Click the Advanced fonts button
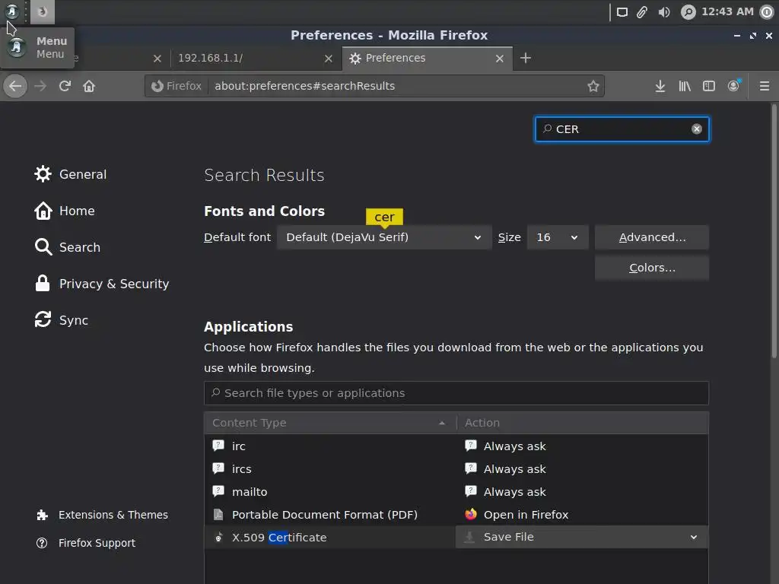Viewport: 779px width, 584px height. coord(652,237)
